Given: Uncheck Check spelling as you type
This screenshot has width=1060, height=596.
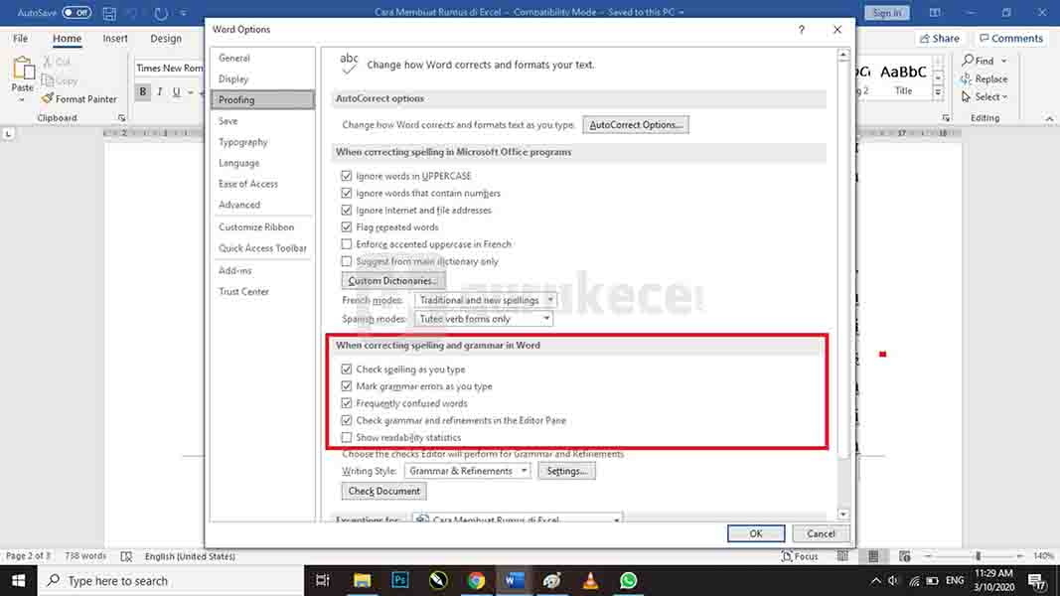Looking at the screenshot, I should [346, 369].
